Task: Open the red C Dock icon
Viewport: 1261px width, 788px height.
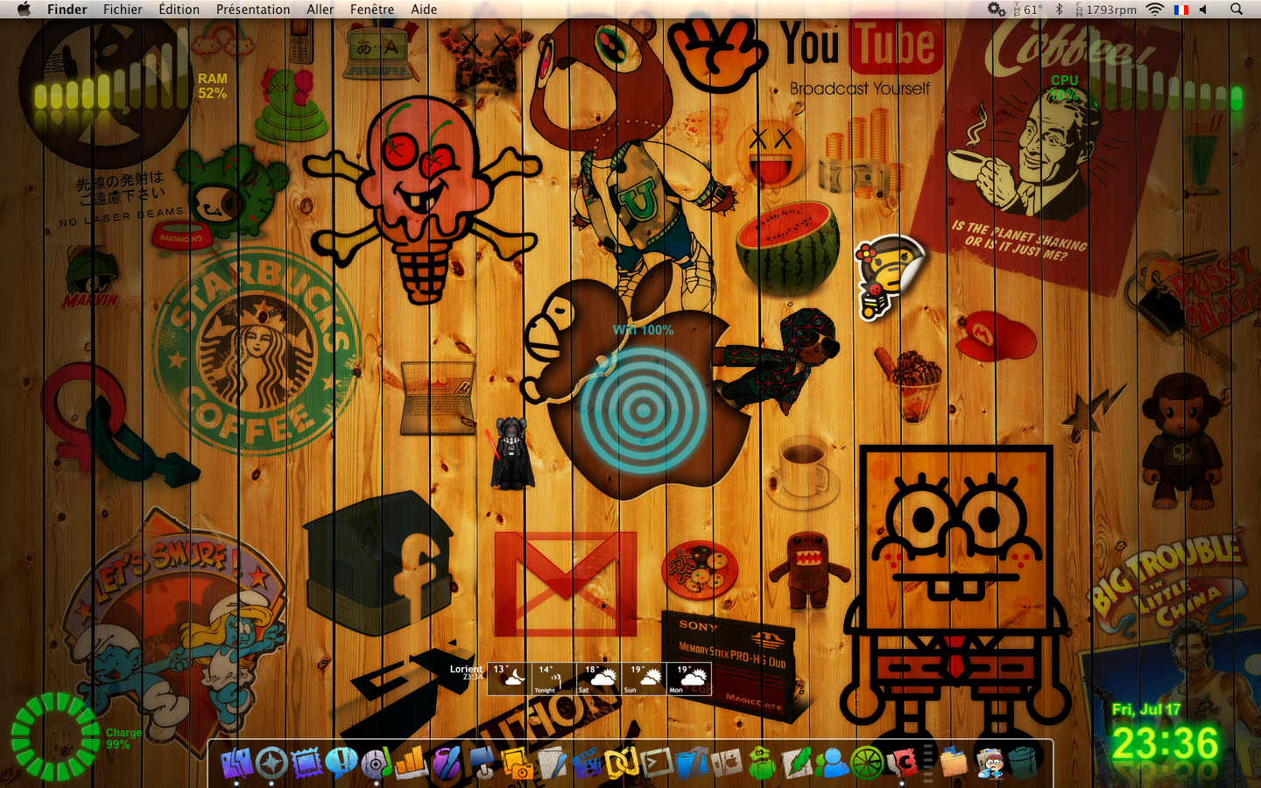Action: coord(902,763)
